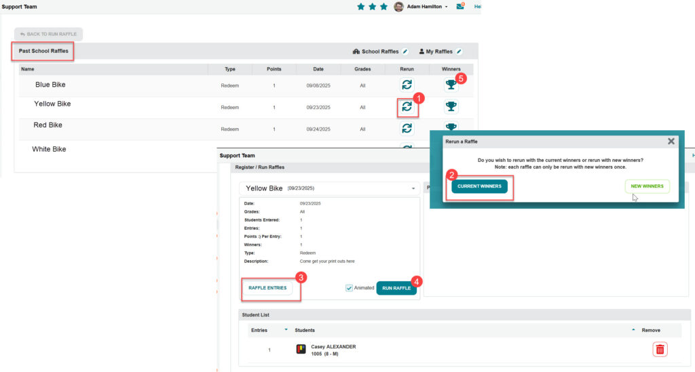Sort by the Students column header
Viewport: 695px width, 372px height.
305,330
